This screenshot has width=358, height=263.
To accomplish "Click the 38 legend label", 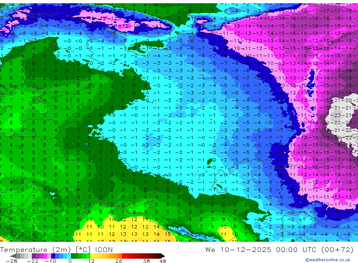I will point(146,261).
